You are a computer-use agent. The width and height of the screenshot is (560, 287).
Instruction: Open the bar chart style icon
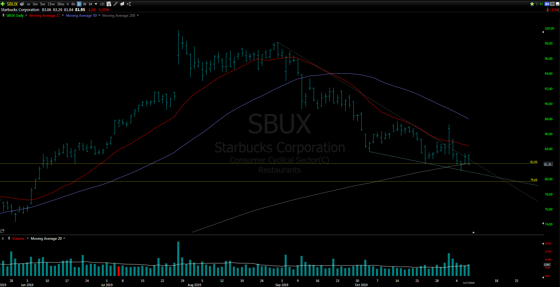click(x=102, y=4)
